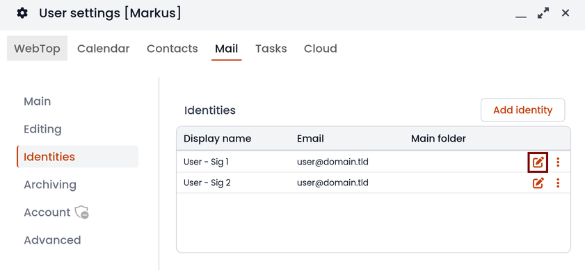Open the Main settings section
Viewport: 585px width, 270px height.
[x=38, y=101]
